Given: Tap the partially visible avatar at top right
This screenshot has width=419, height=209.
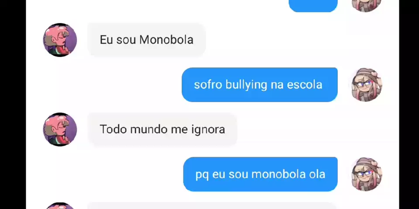Looking at the screenshot, I should [x=366, y=6].
